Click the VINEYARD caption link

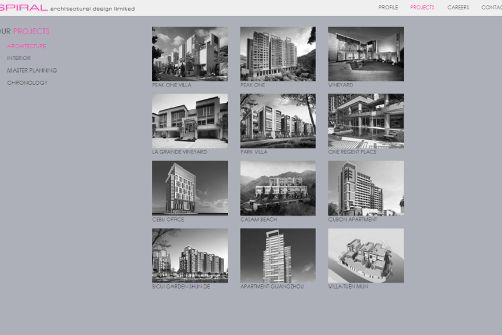pos(341,85)
